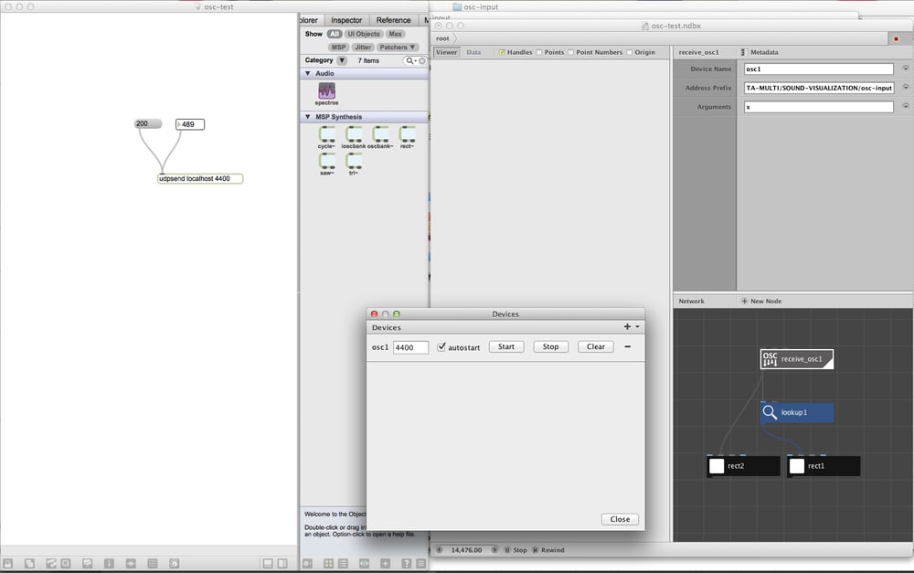Click New Node in Network panel
The image size is (914, 573).
point(761,302)
